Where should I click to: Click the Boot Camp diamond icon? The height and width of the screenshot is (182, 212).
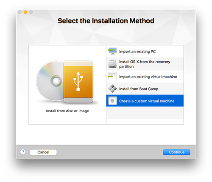click(x=112, y=88)
